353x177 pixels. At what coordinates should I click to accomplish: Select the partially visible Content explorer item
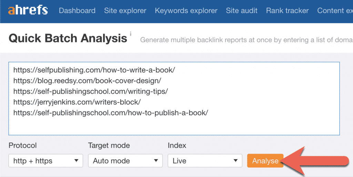coord(335,11)
